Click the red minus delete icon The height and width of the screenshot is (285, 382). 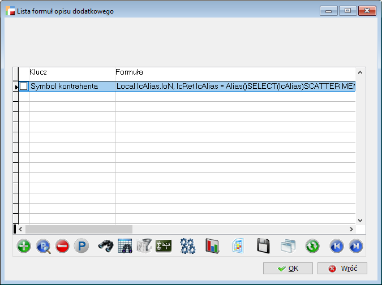[62, 246]
